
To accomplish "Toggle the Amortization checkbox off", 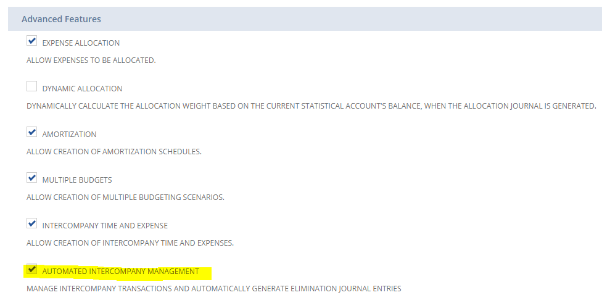I will [x=32, y=133].
